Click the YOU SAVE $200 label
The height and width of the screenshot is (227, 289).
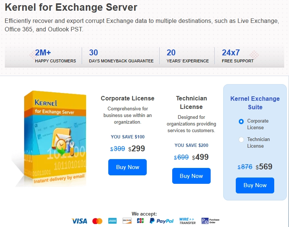(191, 145)
